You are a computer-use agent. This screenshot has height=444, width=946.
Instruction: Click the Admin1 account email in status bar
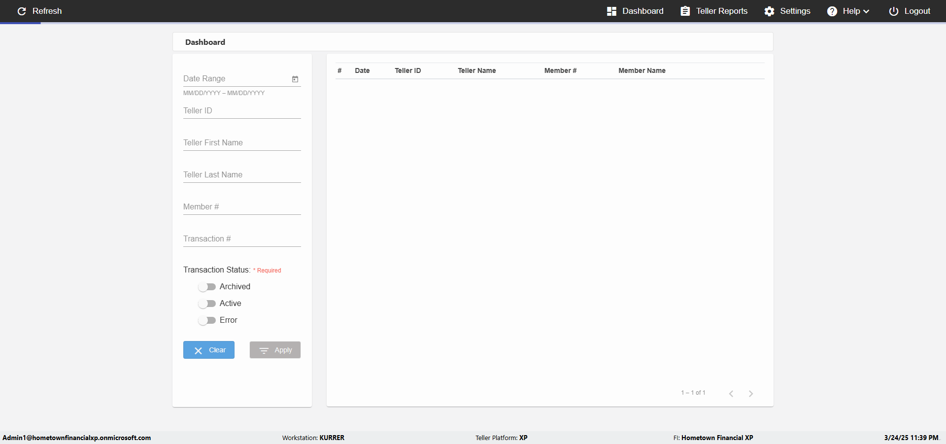click(77, 438)
